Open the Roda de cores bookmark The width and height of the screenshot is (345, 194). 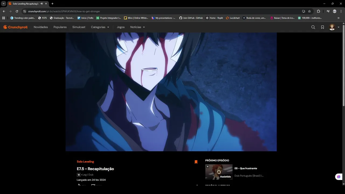[x=254, y=18]
